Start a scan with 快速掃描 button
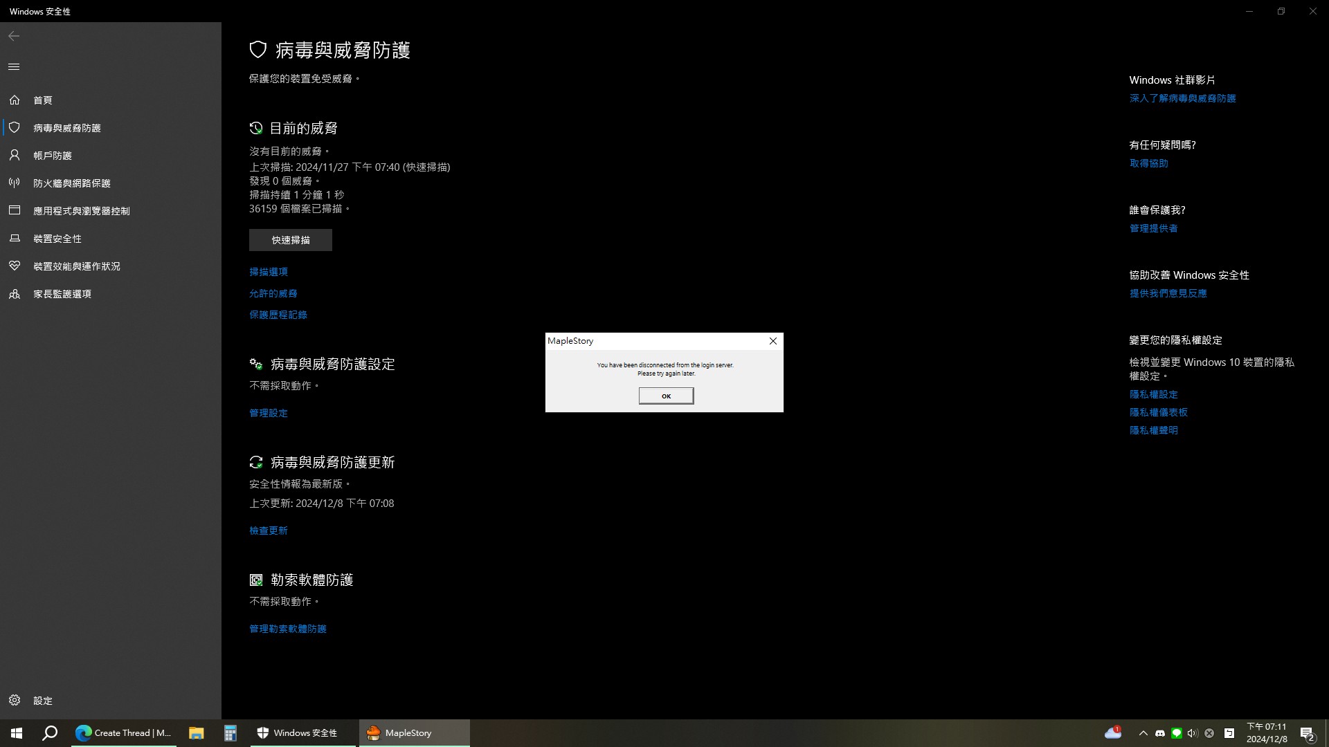The image size is (1329, 747). pyautogui.click(x=291, y=240)
